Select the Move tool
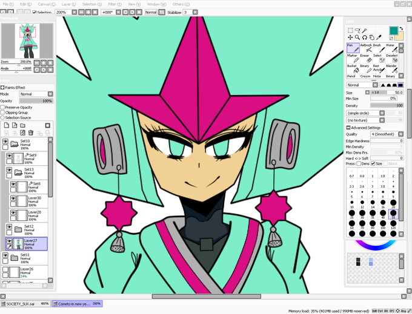The width and height of the screenshot is (412, 314). click(350, 38)
